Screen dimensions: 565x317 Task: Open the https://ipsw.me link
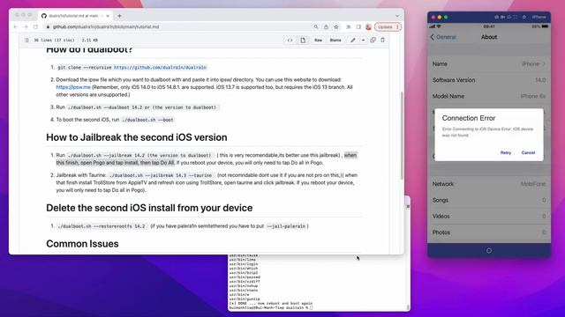point(73,87)
